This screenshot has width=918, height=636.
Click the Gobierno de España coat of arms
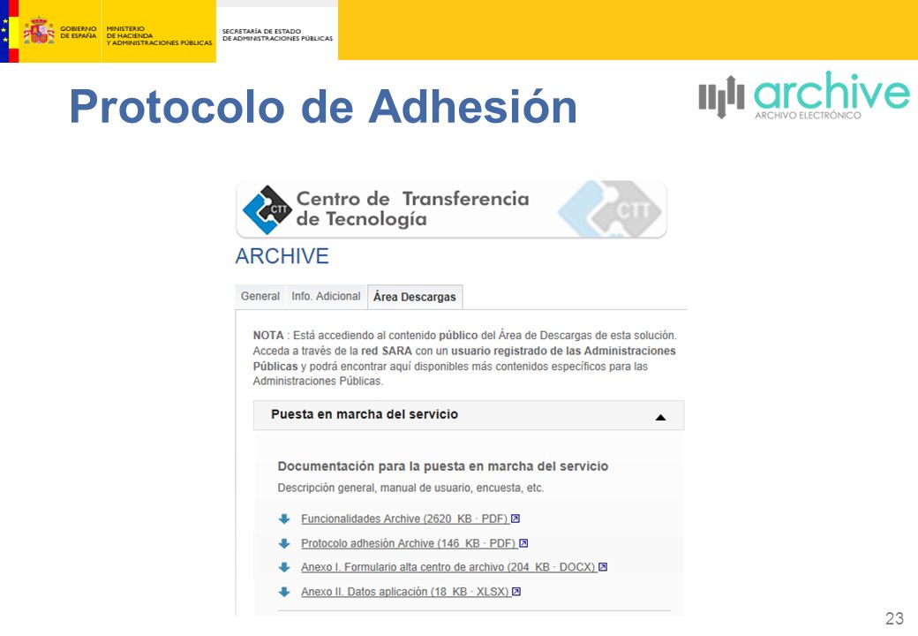(x=39, y=31)
